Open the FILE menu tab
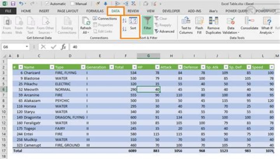The image size is (280, 159). point(8,11)
